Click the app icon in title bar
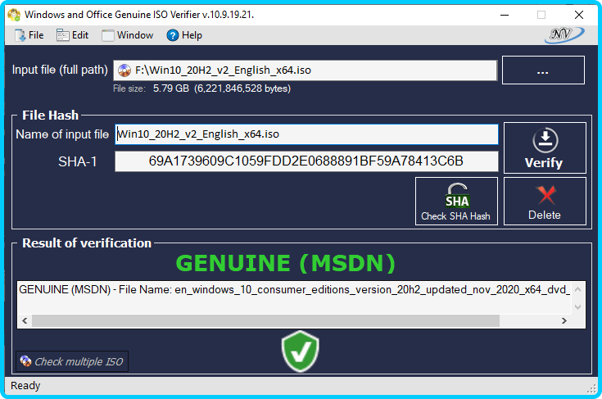 tap(14, 15)
